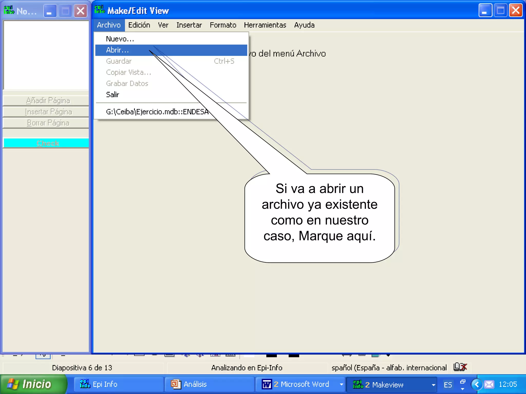The image size is (526, 394).
Task: Click the restore-window tray icon
Action: coord(463,382)
